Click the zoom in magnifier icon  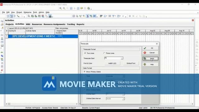[61, 8]
